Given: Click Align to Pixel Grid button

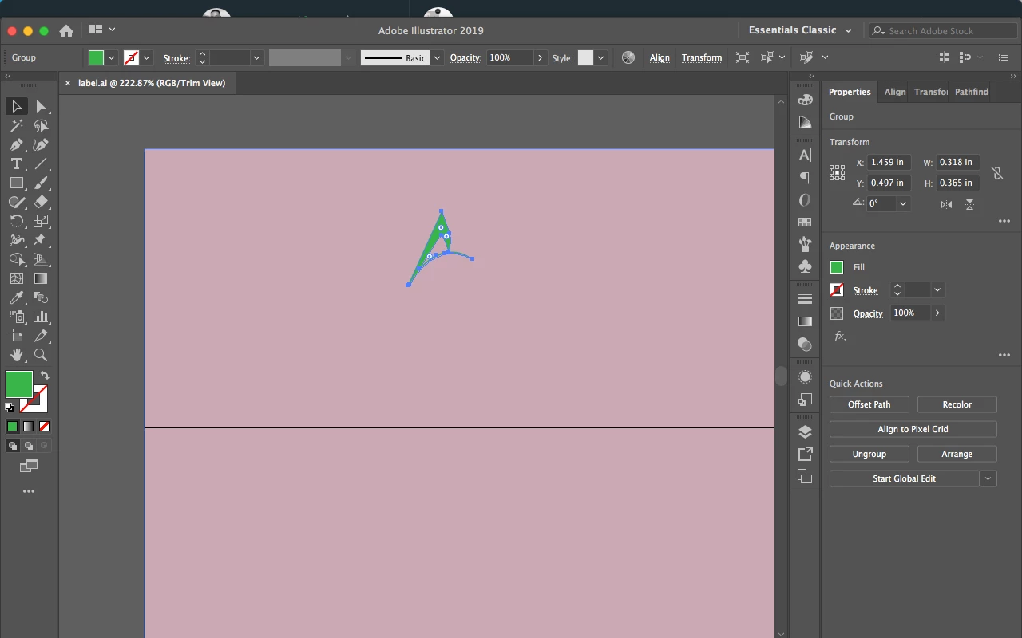Looking at the screenshot, I should point(913,429).
